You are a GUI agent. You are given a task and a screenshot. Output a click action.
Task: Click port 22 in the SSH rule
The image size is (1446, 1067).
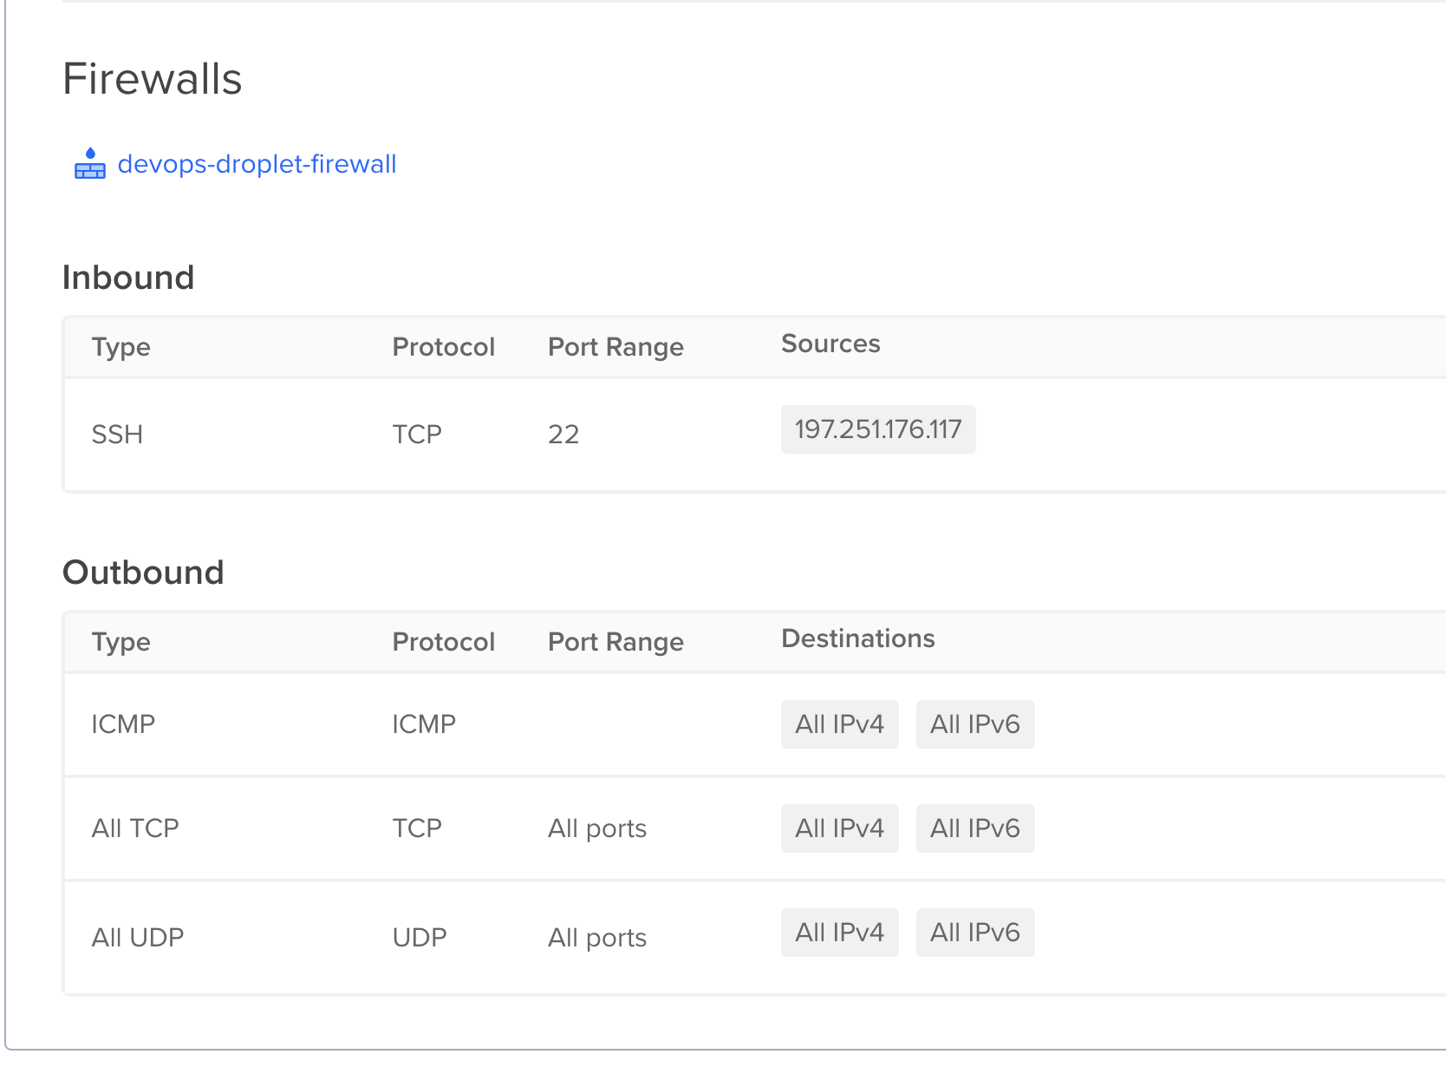pyautogui.click(x=563, y=434)
